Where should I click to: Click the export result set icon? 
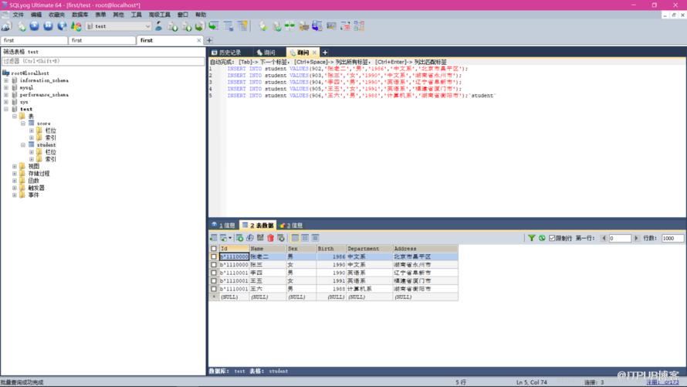point(213,238)
